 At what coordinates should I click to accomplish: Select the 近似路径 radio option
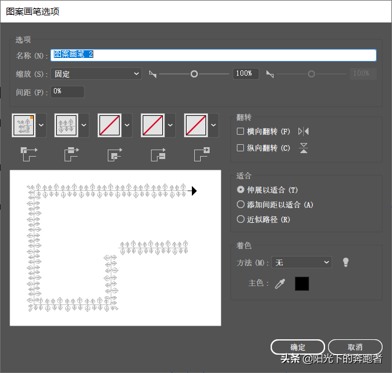click(240, 219)
